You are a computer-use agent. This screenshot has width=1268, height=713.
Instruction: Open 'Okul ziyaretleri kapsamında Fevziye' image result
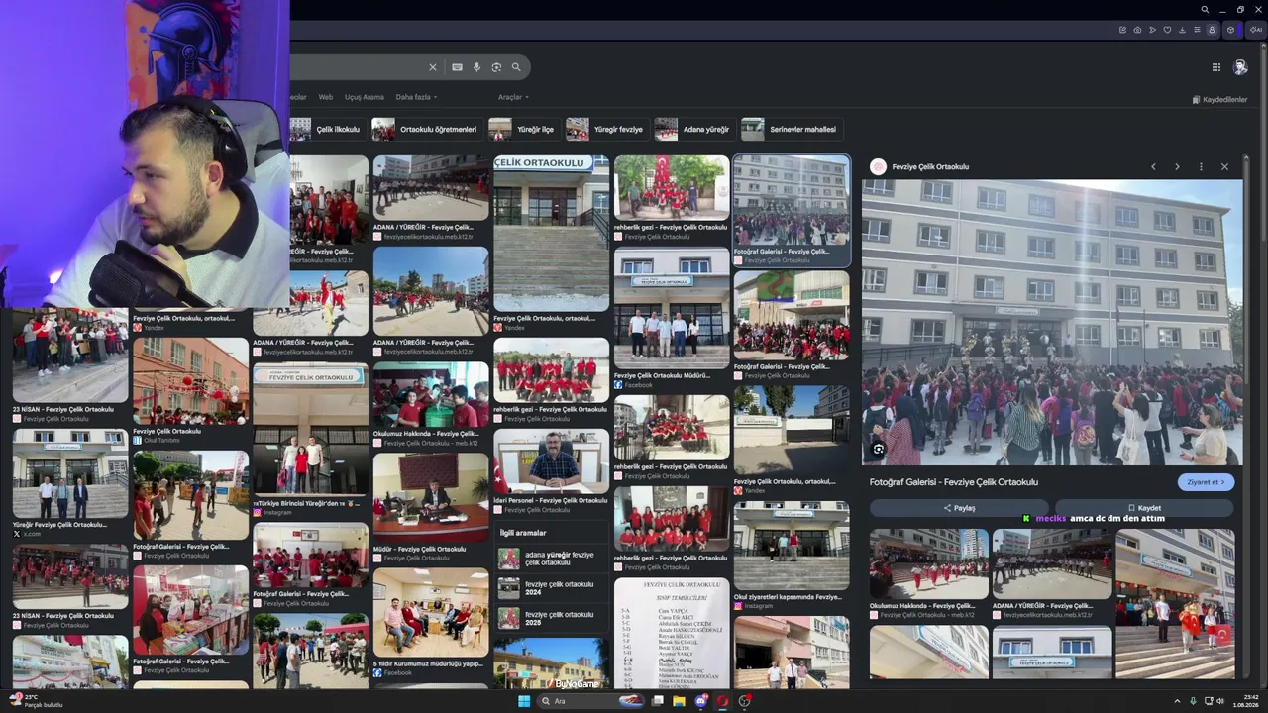(x=792, y=547)
